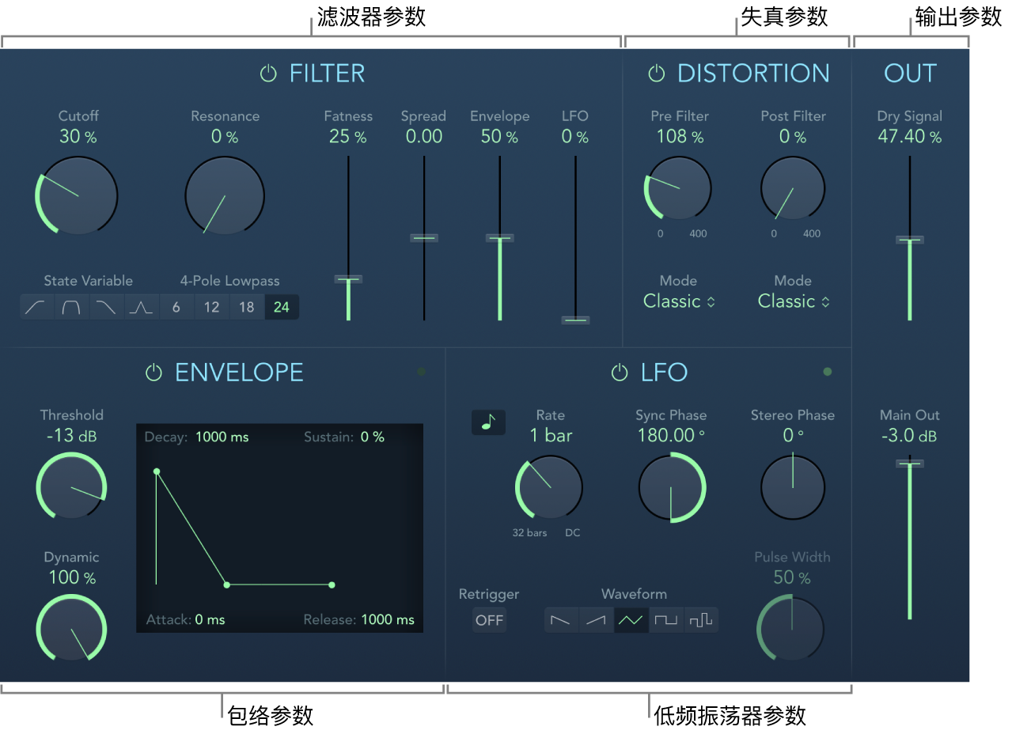1031x734 pixels.
Task: Click the Main Out slider handle
Action: pyautogui.click(x=910, y=463)
